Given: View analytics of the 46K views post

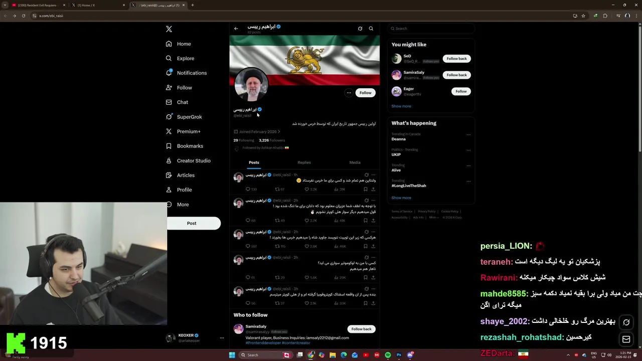Looking at the screenshot, I should [x=340, y=246].
